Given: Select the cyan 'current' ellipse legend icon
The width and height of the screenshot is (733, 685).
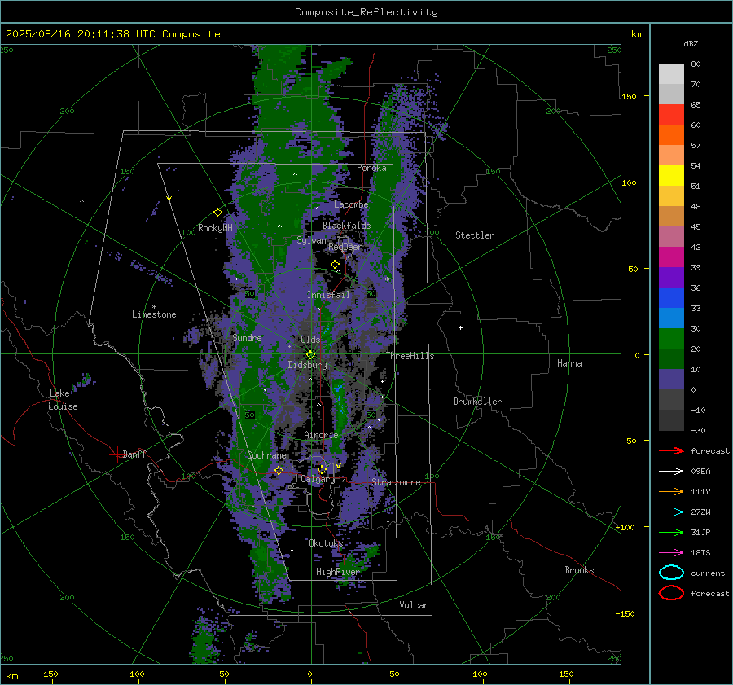Looking at the screenshot, I should [x=671, y=573].
